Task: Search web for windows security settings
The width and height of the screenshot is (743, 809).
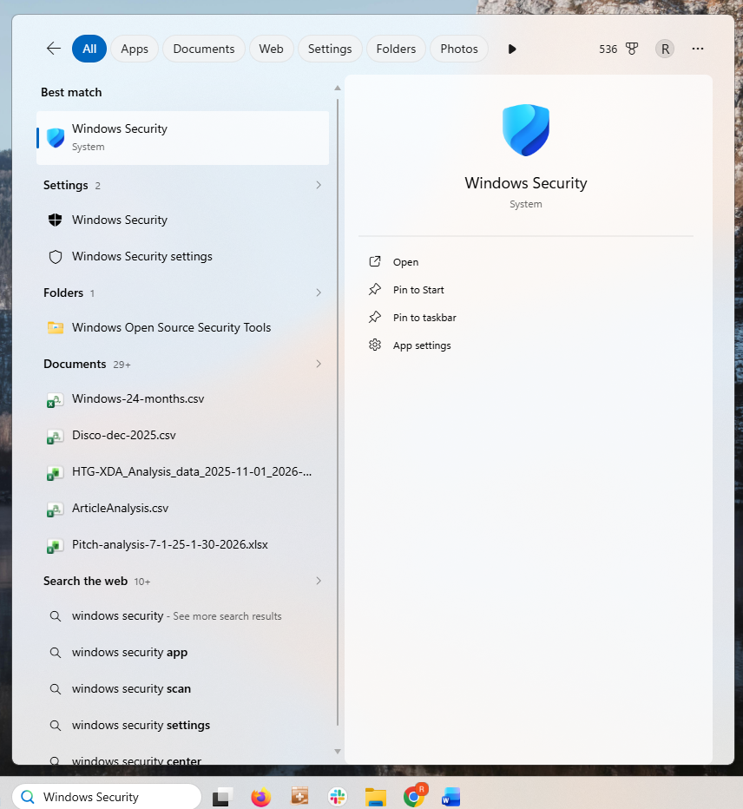Action: (x=182, y=726)
